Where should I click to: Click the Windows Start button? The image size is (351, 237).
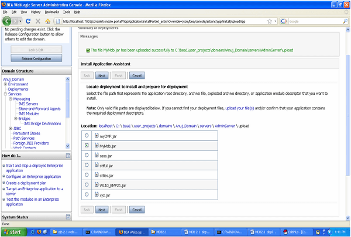(x=14, y=232)
